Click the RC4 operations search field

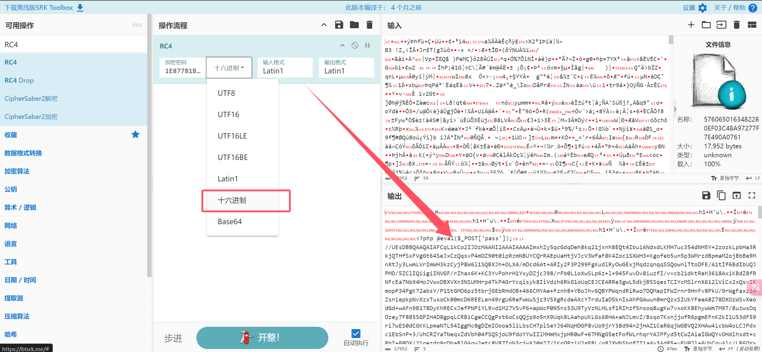coord(74,45)
